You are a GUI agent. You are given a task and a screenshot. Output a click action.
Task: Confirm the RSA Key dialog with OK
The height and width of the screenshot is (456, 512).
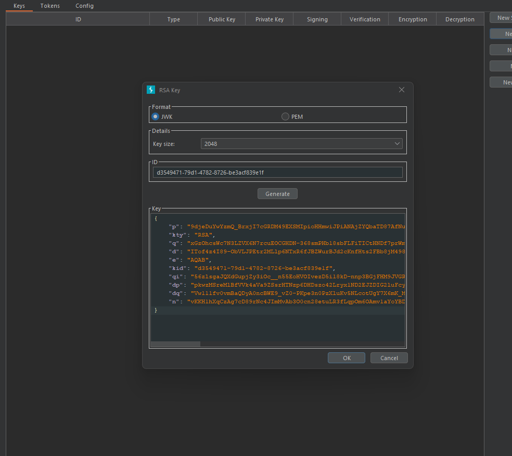pyautogui.click(x=347, y=358)
